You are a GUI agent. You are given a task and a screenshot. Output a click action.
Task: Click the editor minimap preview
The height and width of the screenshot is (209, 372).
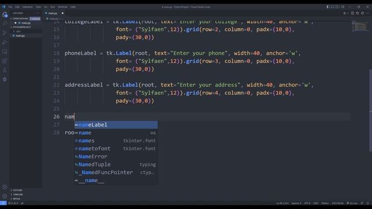tap(359, 26)
